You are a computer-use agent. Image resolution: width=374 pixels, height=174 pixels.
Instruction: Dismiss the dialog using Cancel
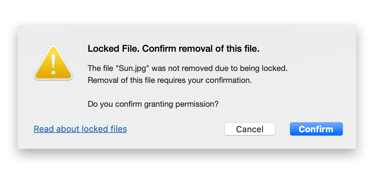[250, 129]
